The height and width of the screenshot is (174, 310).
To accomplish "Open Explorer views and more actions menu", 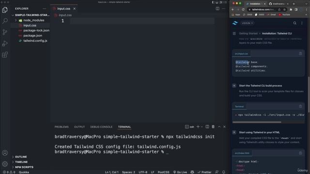I will [44, 9].
